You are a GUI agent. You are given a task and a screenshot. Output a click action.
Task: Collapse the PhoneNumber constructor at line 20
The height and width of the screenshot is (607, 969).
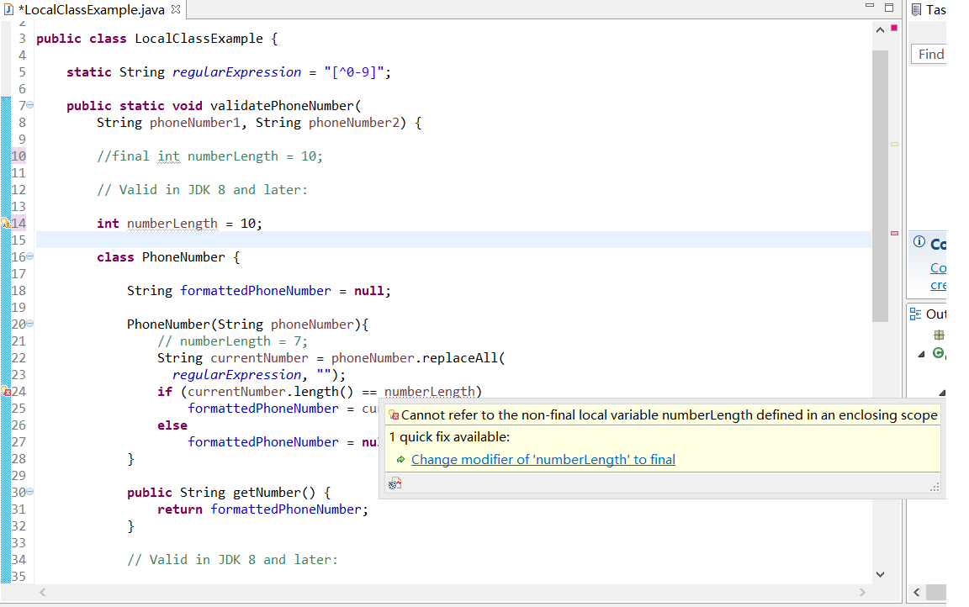29,324
